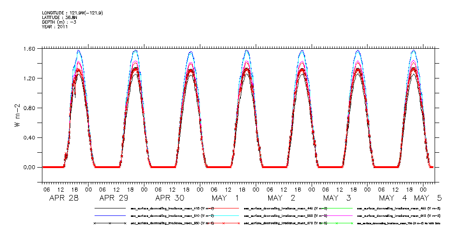Click the legend label beside the cyan line

pos(286,216)
